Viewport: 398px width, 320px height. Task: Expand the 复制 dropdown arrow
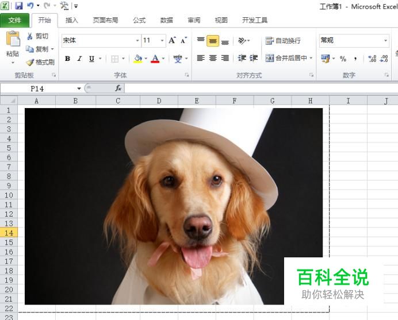[x=52, y=49]
